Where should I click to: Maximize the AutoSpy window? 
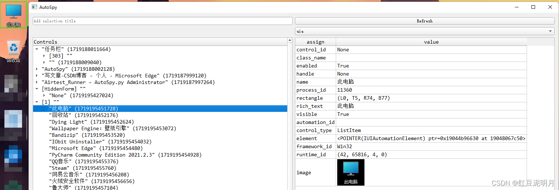(x=533, y=7)
